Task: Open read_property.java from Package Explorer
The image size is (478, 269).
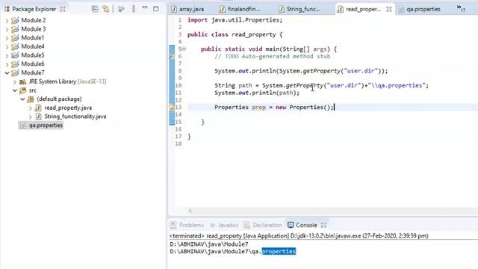Action: pyautogui.click(x=68, y=108)
